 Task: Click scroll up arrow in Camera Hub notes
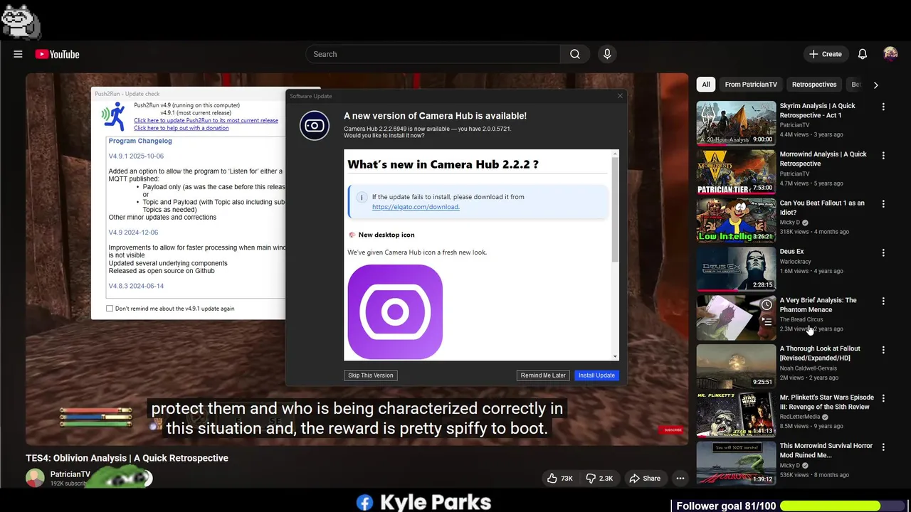click(616, 153)
